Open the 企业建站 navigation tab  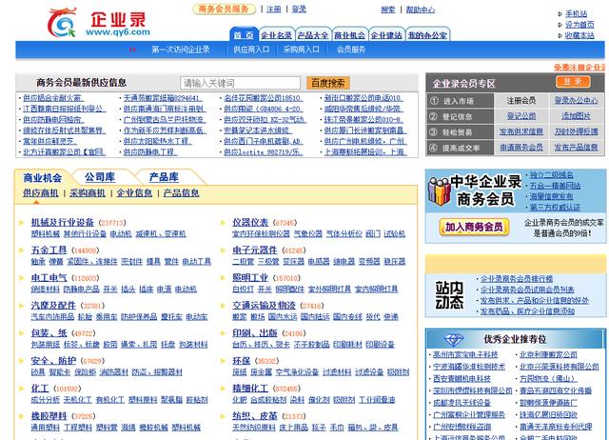pos(386,35)
